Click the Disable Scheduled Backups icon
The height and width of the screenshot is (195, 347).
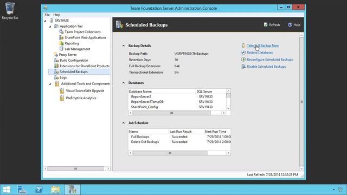(243, 66)
